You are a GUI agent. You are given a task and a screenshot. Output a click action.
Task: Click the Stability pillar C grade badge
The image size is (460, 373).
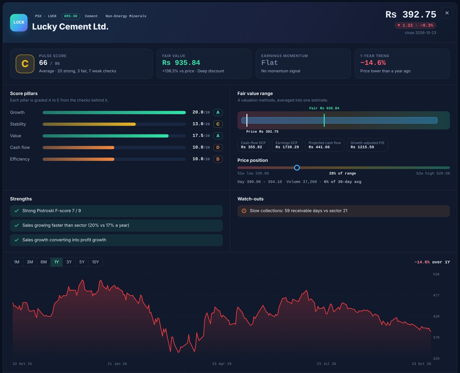click(218, 124)
